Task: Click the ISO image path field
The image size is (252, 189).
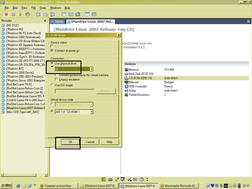Action: point(75,91)
